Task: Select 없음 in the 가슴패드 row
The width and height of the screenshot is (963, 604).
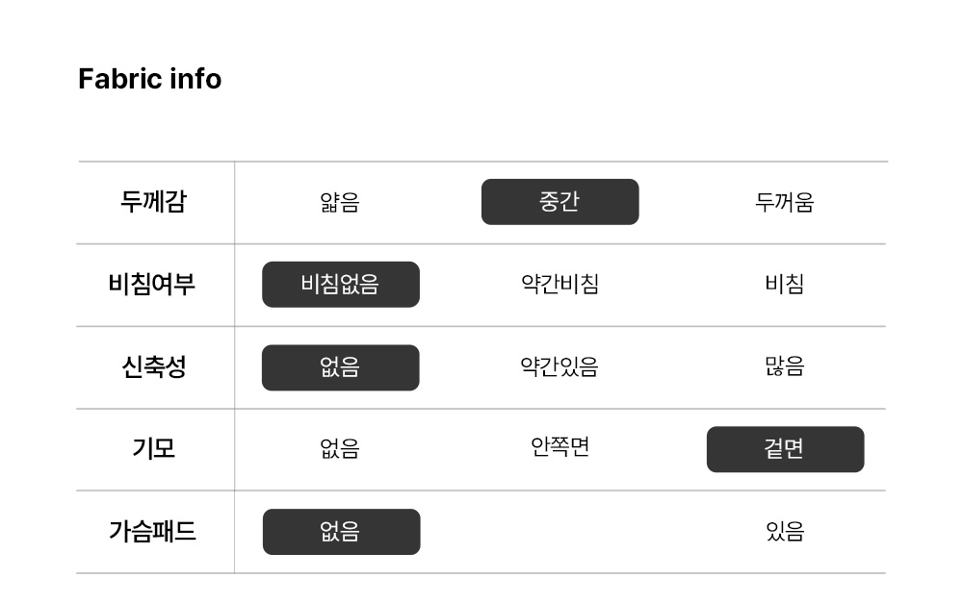Action: (341, 532)
